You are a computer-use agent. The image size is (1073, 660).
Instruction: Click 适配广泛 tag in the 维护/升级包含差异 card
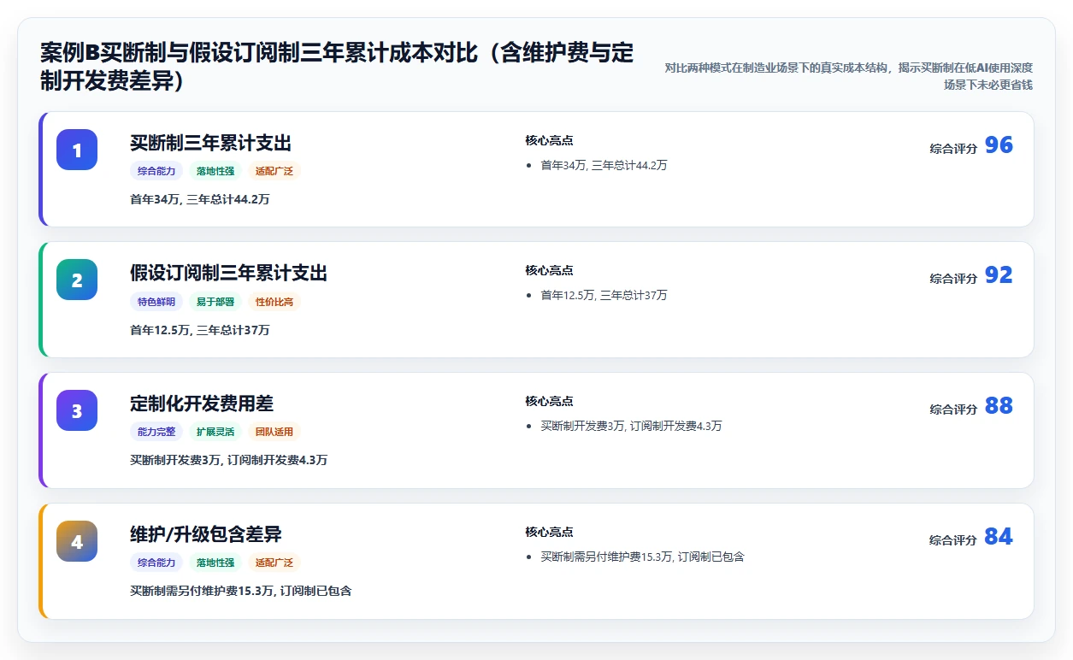274,563
